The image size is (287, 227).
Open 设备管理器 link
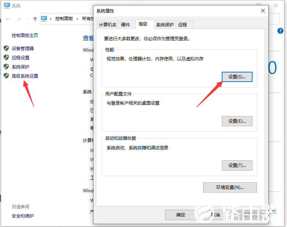[23, 48]
